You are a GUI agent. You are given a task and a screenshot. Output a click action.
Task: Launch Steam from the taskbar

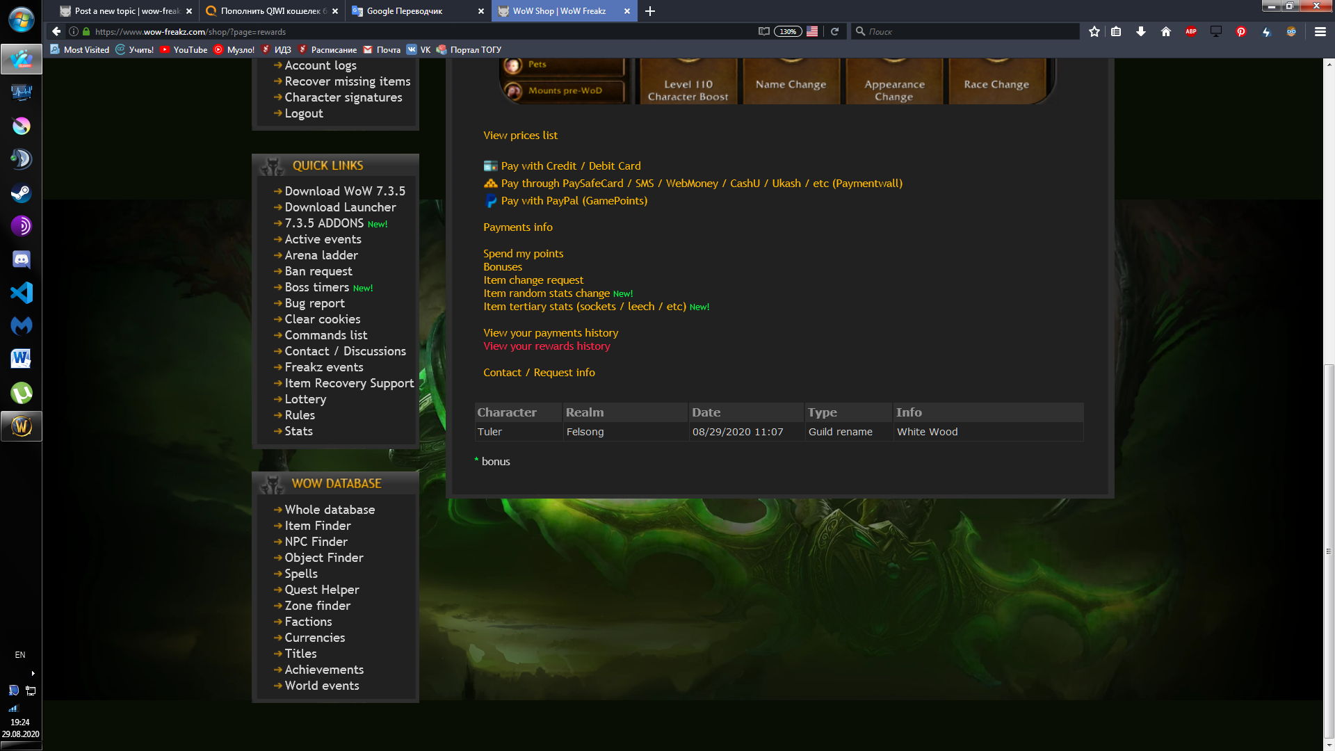21,193
